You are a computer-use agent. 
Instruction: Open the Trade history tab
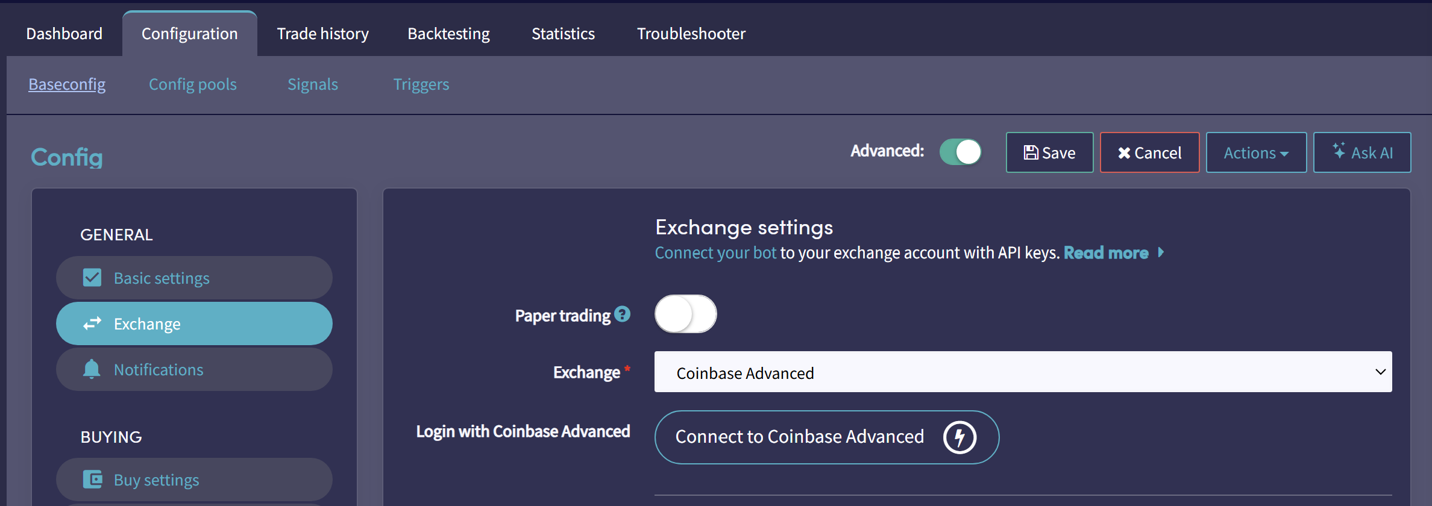[323, 34]
